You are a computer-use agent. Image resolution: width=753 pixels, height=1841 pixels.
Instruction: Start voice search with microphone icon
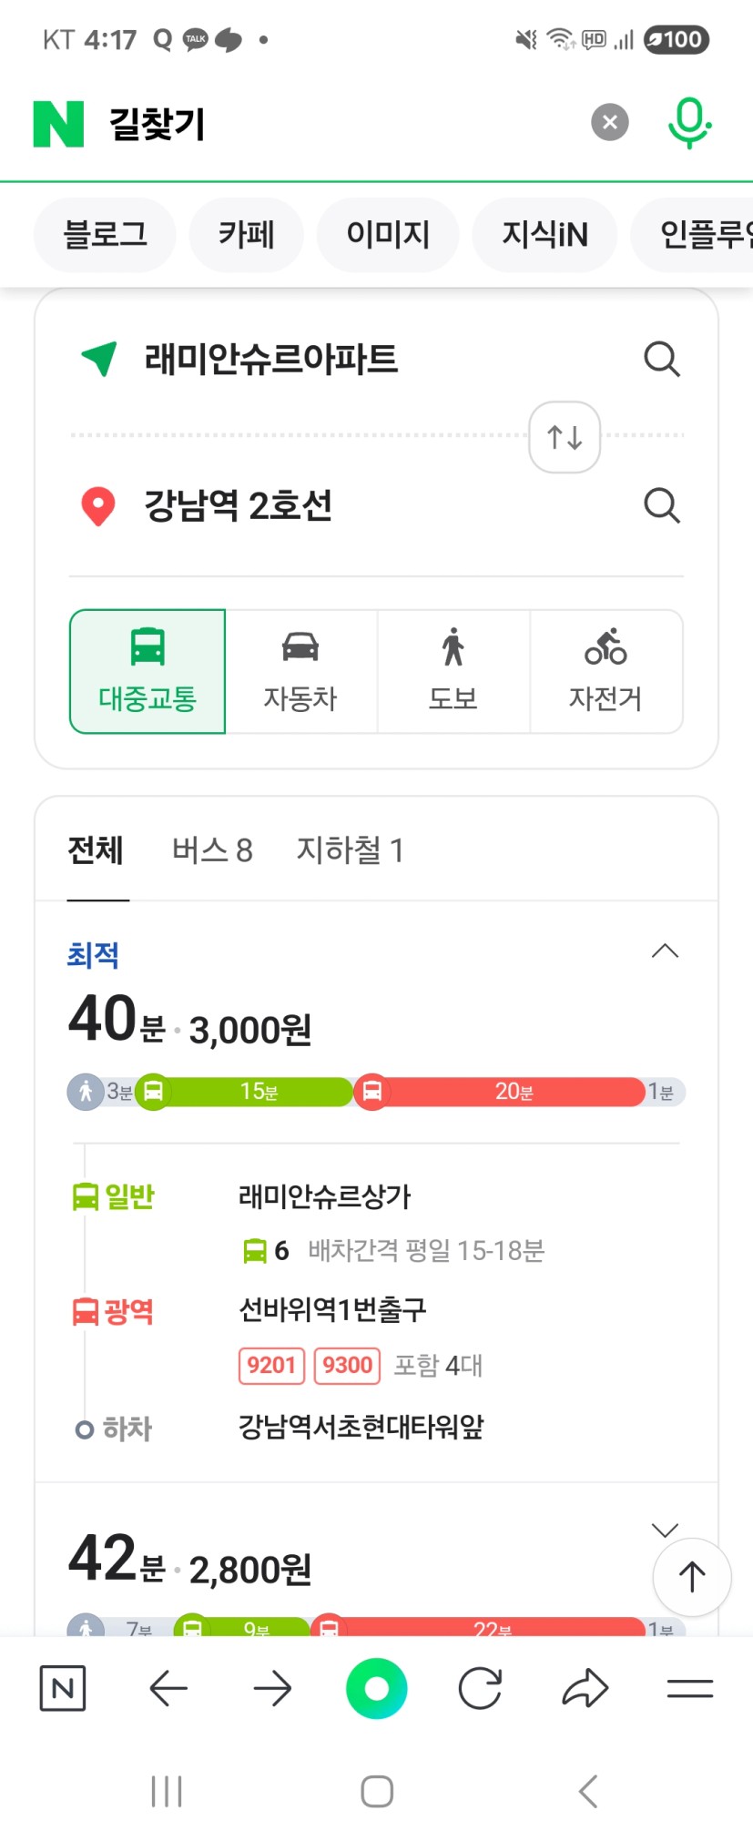(x=689, y=123)
